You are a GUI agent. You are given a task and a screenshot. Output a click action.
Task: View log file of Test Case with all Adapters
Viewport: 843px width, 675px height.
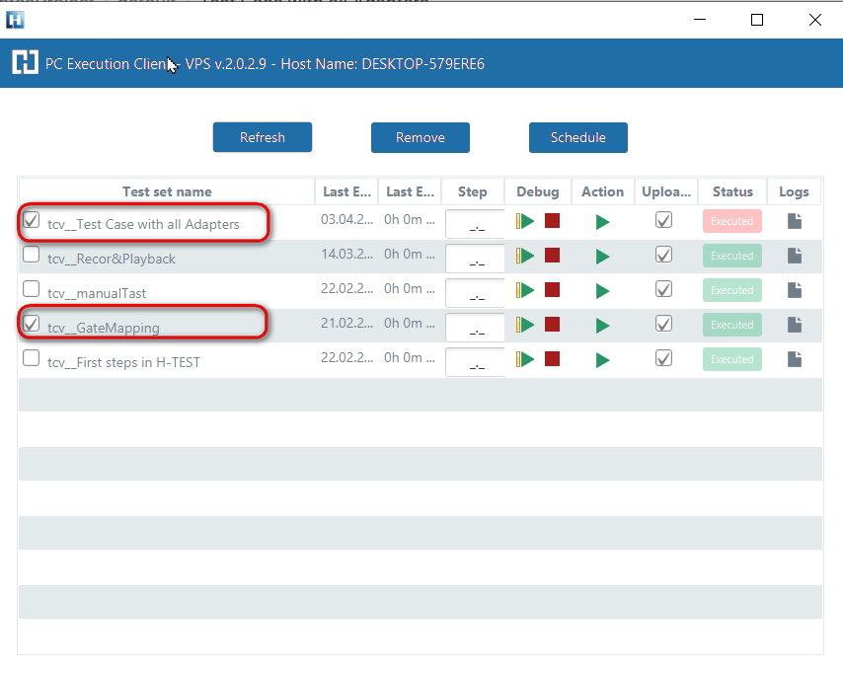(x=795, y=221)
